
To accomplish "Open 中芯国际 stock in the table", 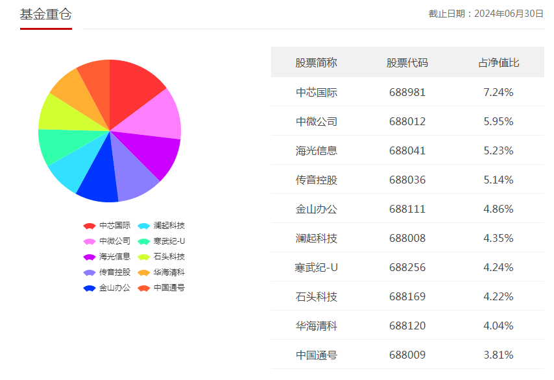I will coord(317,92).
